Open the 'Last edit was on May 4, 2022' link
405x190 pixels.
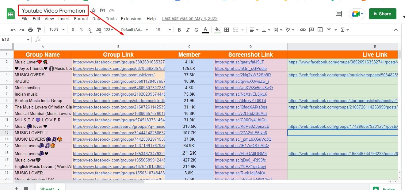click(190, 19)
